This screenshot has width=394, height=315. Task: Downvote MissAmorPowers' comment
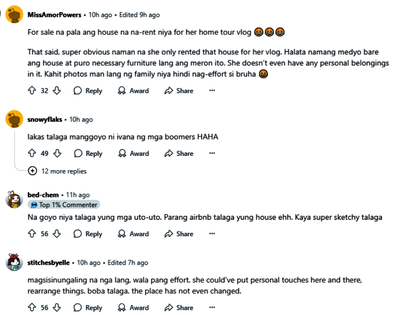point(57,91)
